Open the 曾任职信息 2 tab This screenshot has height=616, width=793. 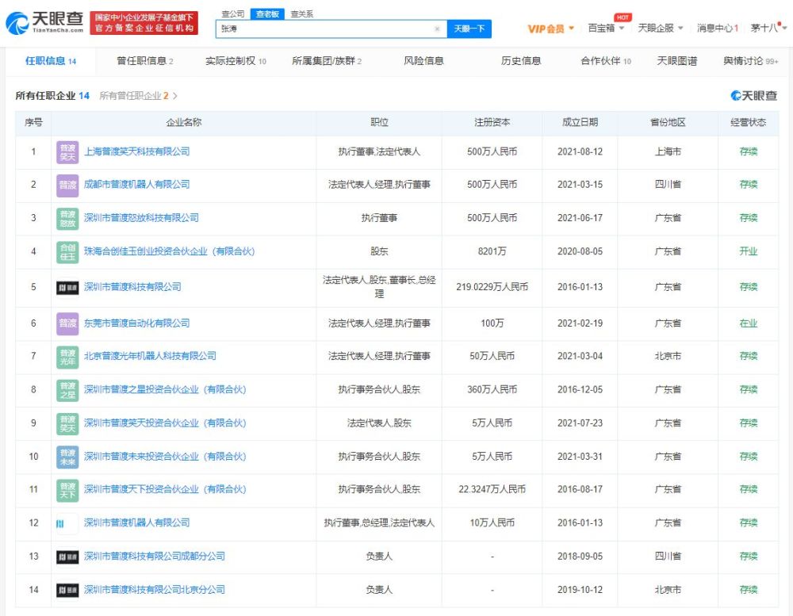coord(144,61)
